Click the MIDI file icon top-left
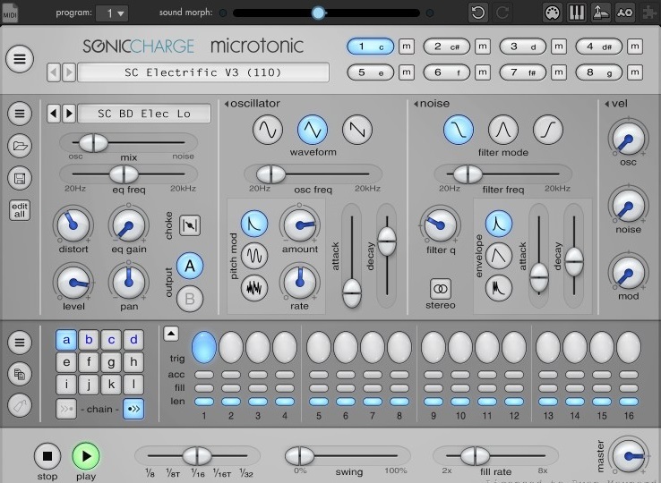 (x=10, y=13)
